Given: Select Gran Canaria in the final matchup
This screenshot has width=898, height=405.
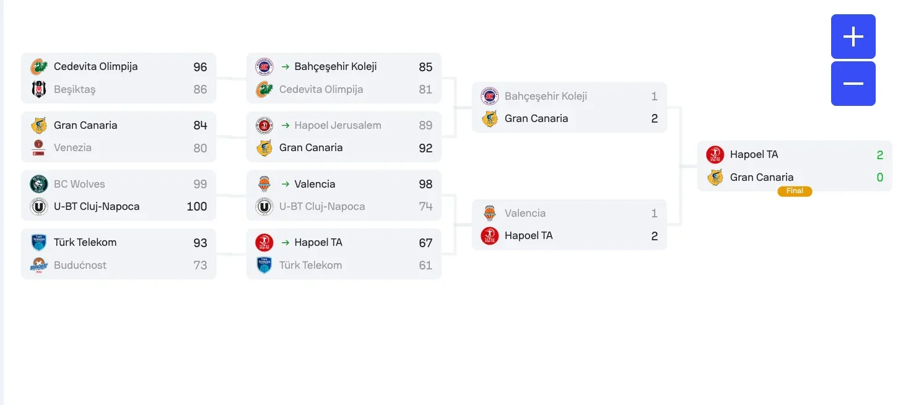Looking at the screenshot, I should (x=761, y=177).
